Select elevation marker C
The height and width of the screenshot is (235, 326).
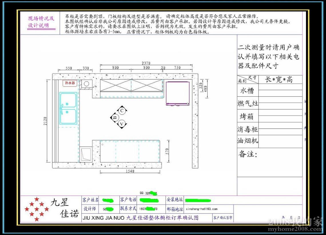[x=122, y=111]
